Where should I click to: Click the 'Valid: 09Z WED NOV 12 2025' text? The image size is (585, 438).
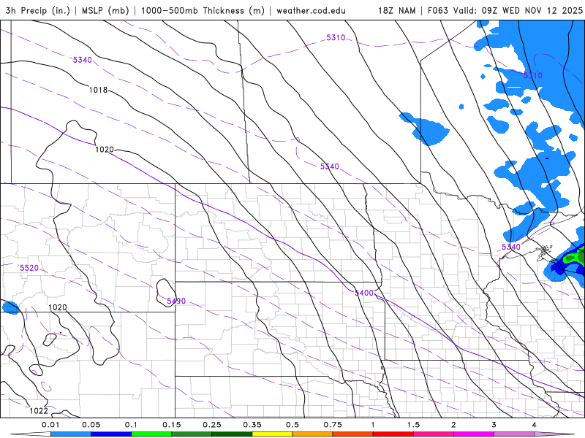tap(518, 10)
